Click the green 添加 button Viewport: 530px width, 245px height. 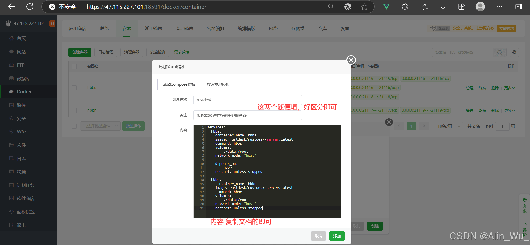coord(337,236)
